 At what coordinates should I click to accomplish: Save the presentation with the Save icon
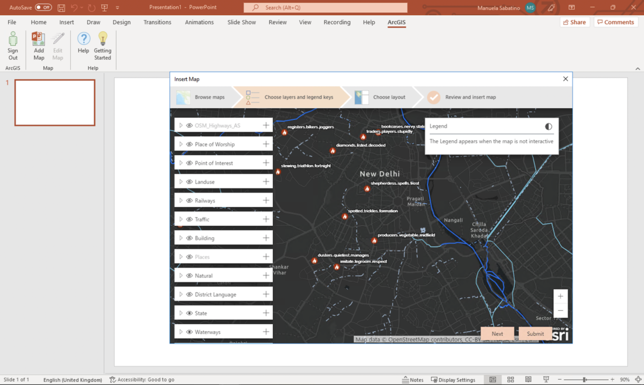tap(61, 8)
